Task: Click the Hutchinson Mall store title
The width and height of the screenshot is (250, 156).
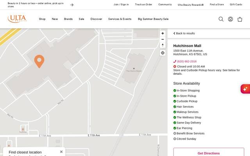Action: click(187, 46)
